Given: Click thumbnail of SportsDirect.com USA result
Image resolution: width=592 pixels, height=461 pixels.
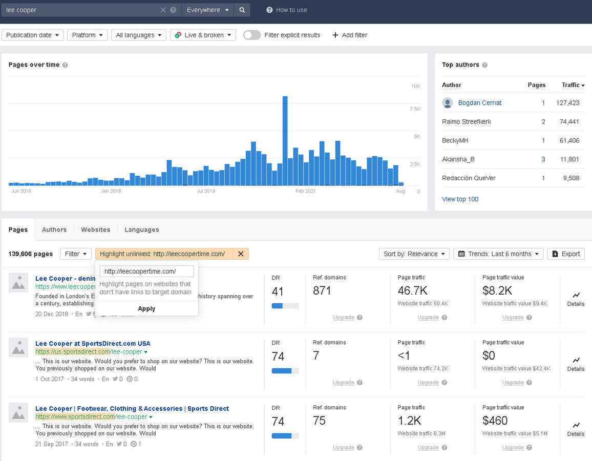Looking at the screenshot, I should coord(18,347).
